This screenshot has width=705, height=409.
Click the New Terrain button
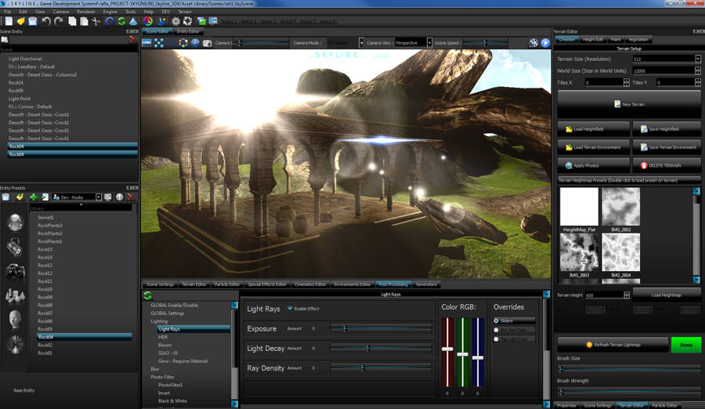(x=629, y=104)
